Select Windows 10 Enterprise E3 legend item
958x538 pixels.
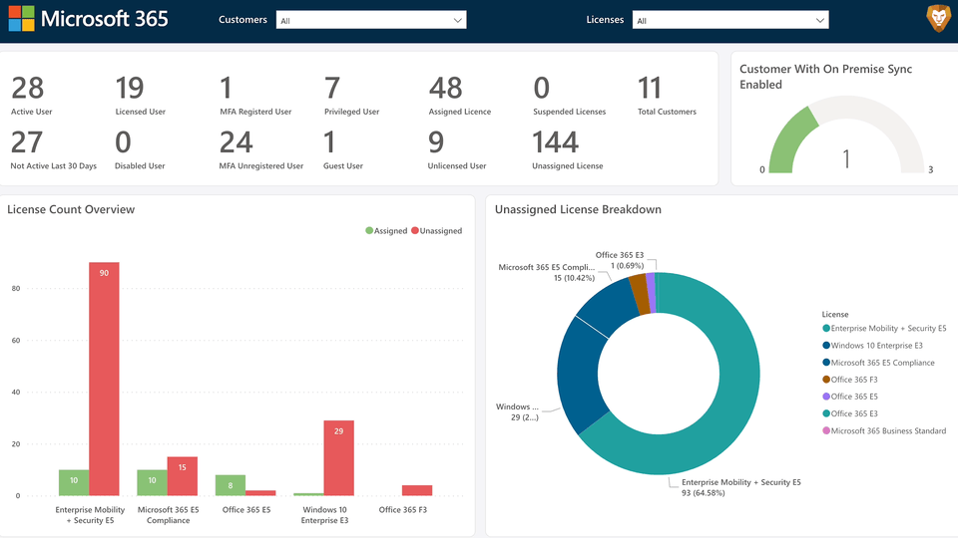(874, 346)
